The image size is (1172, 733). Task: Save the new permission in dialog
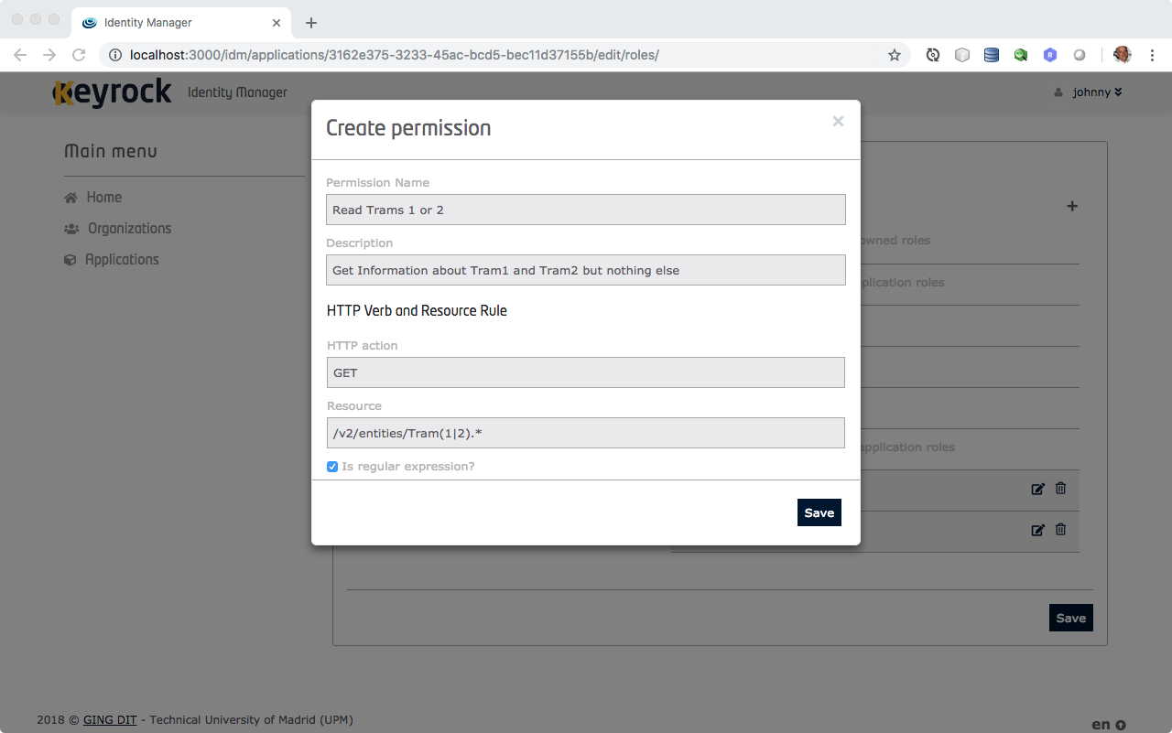(x=819, y=512)
